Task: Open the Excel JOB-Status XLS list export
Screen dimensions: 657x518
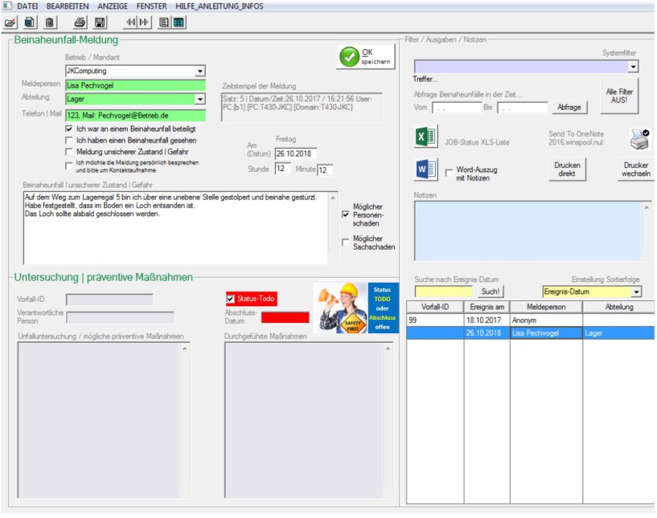Action: pos(426,138)
